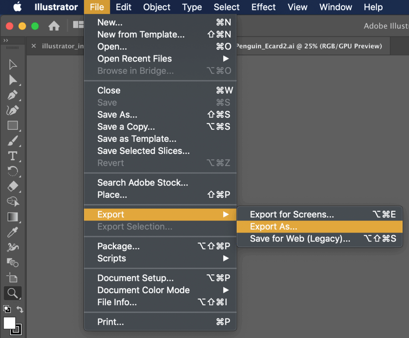
Task: Click the white Fill color swatch
Action: [x=10, y=323]
